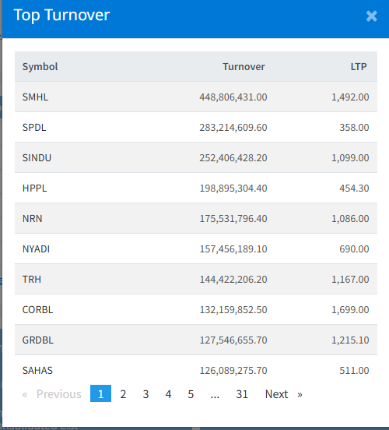389x430 pixels.
Task: Click the Turnover column header
Action: click(x=244, y=67)
